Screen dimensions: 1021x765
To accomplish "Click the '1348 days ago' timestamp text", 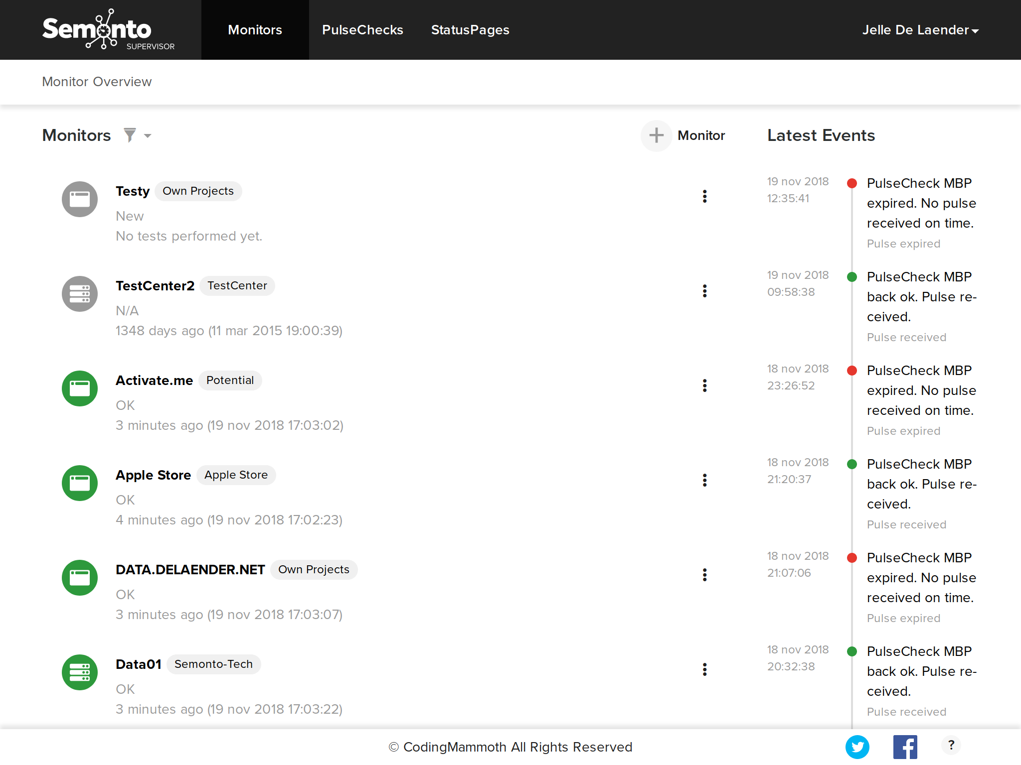I will click(x=229, y=331).
